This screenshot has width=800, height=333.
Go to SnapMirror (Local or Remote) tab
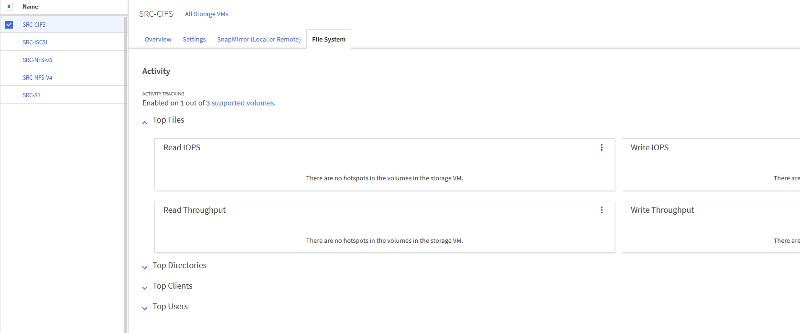click(259, 40)
